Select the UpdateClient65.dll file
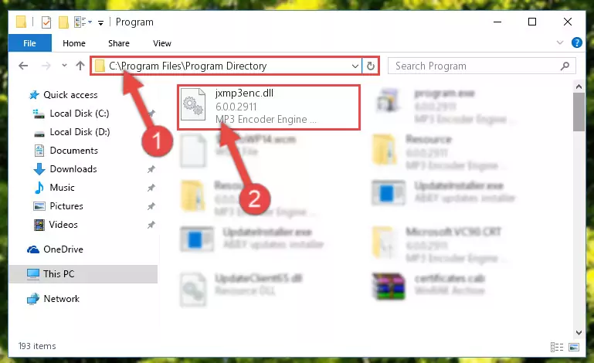 241,289
